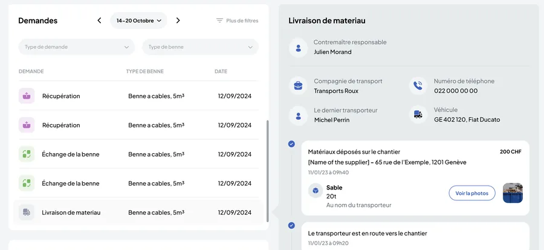Open the 14-20 Octobre date range dropdown
Image resolution: width=544 pixels, height=250 pixels.
[139, 21]
